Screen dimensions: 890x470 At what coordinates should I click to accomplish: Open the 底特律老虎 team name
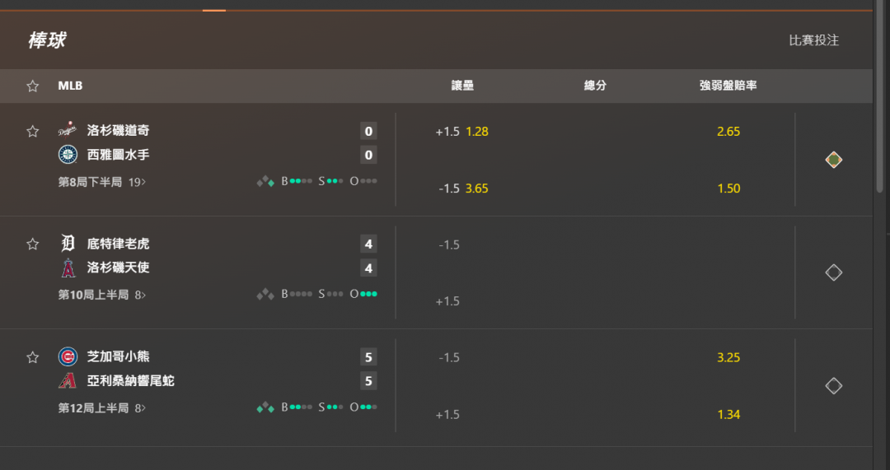(x=118, y=244)
